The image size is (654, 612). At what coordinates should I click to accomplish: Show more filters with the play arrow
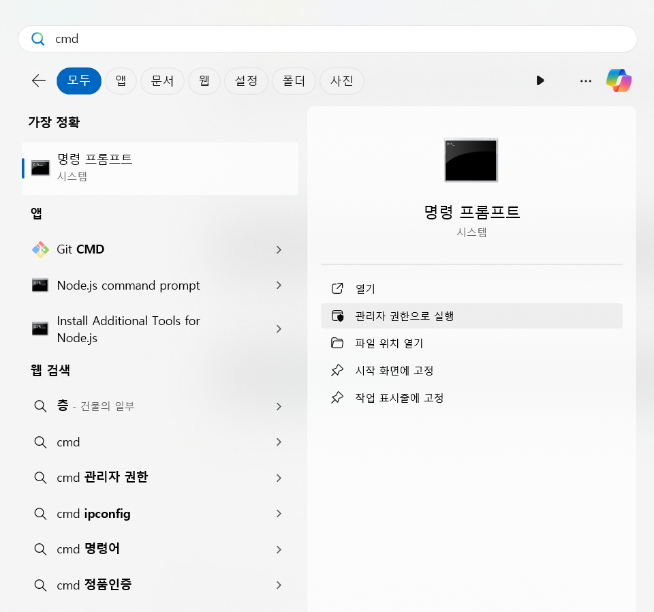tap(540, 80)
